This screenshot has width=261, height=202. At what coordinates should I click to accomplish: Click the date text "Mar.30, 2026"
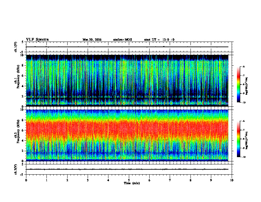coord(92,40)
